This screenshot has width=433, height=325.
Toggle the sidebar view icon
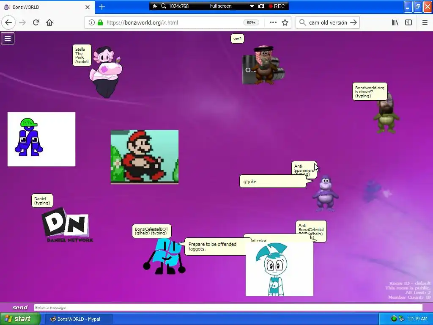[408, 22]
